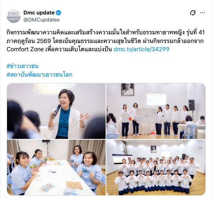Open photo of woman speaking with microphone
The width and height of the screenshot is (212, 198).
click(56, 111)
